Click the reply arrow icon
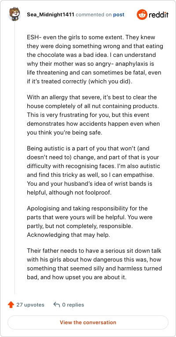This screenshot has width=176, height=337. point(57,304)
